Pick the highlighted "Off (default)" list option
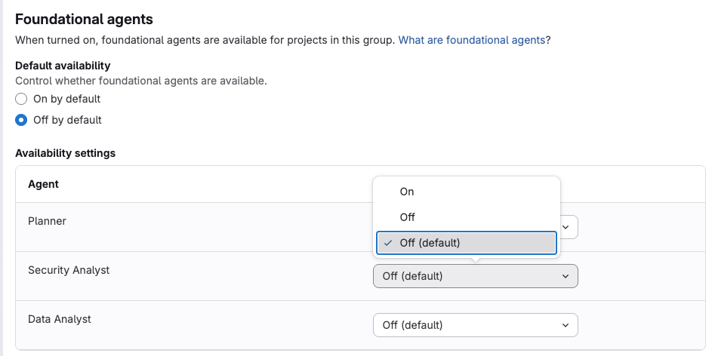Screen dimensions: 712x356 tap(466, 243)
